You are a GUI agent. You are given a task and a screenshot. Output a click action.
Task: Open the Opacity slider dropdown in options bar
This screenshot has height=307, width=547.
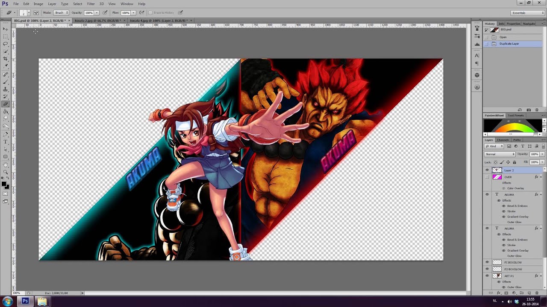coord(97,13)
